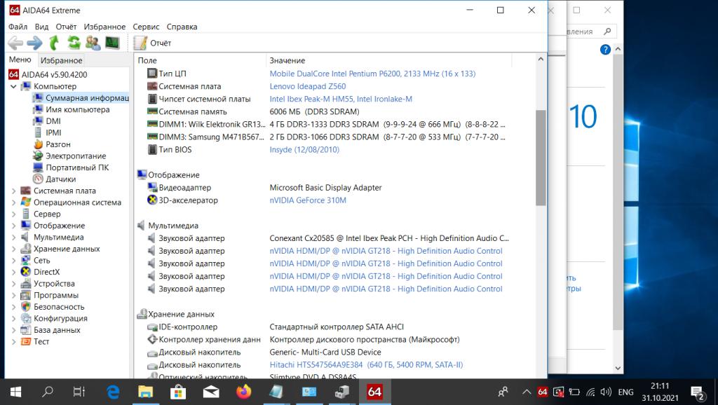
Task: Open the Справка menu
Action: coord(182,27)
